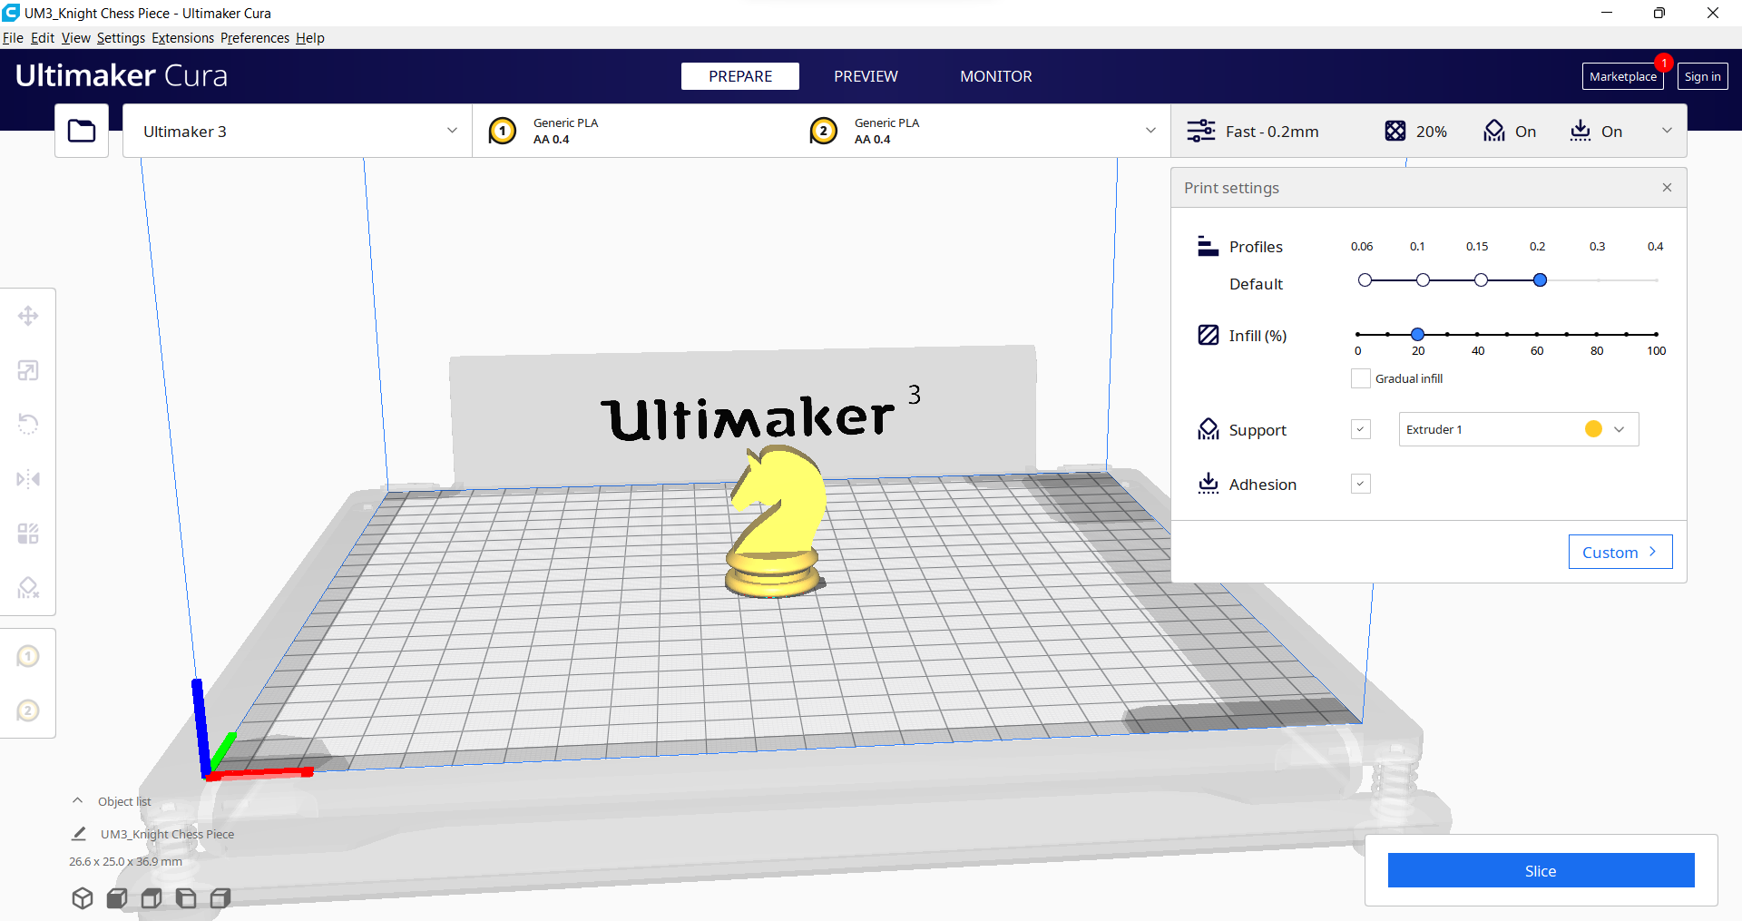Select the Rotate tool in left toolbar
The image size is (1742, 921).
[28, 424]
